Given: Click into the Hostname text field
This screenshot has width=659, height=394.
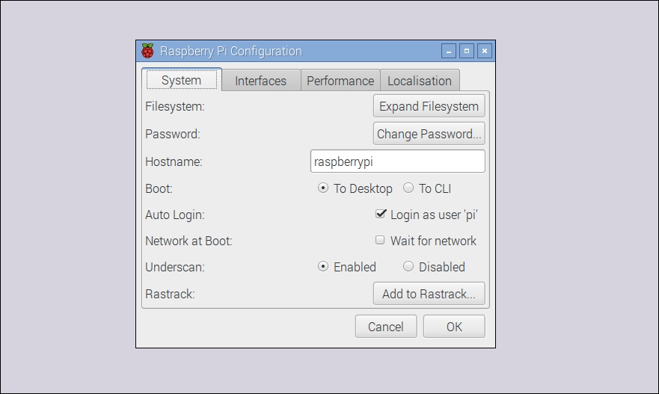Looking at the screenshot, I should (398, 161).
